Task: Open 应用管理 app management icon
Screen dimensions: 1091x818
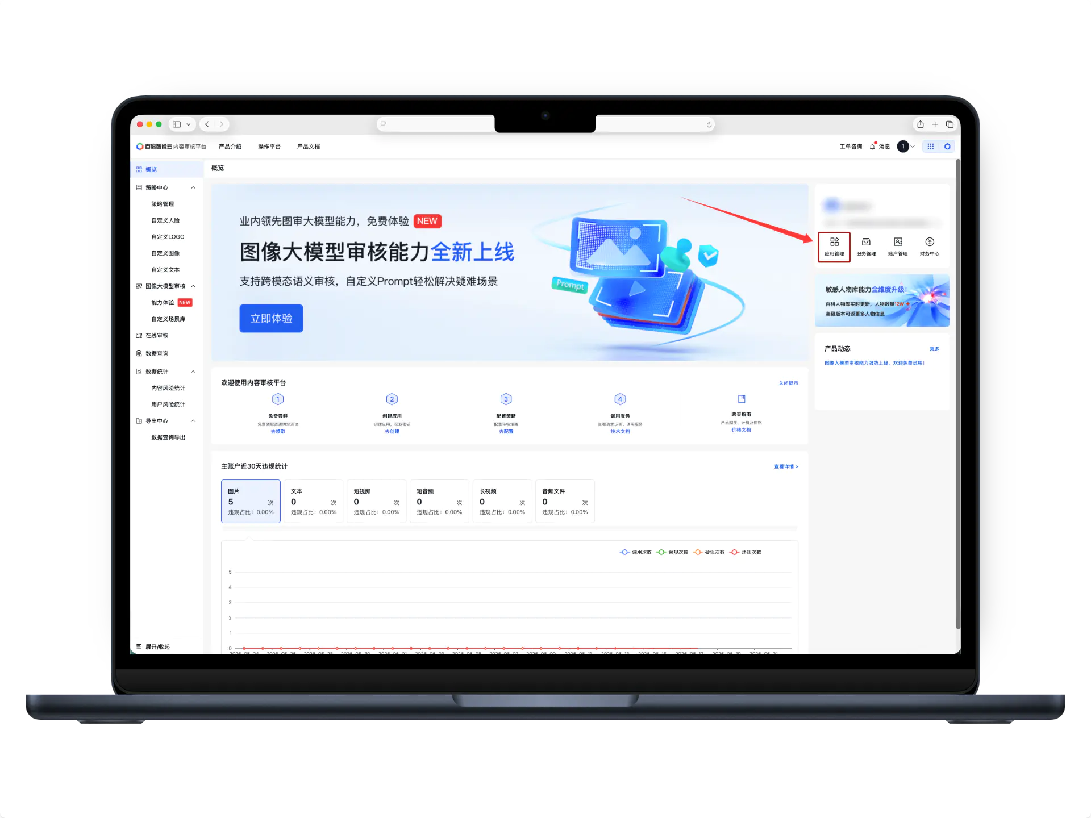Action: tap(834, 247)
